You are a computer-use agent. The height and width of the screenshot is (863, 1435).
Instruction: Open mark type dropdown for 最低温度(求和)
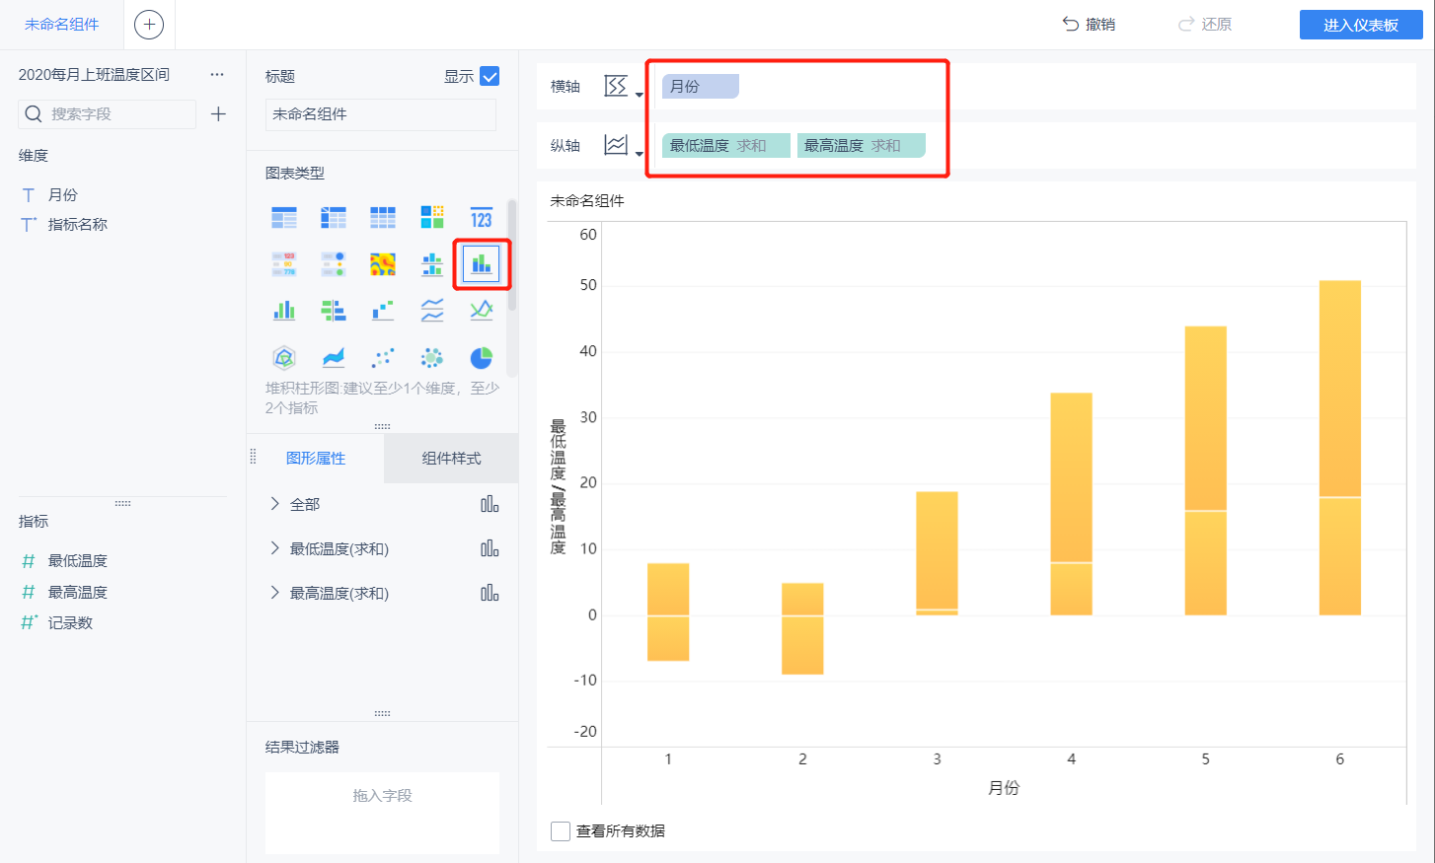(x=490, y=548)
